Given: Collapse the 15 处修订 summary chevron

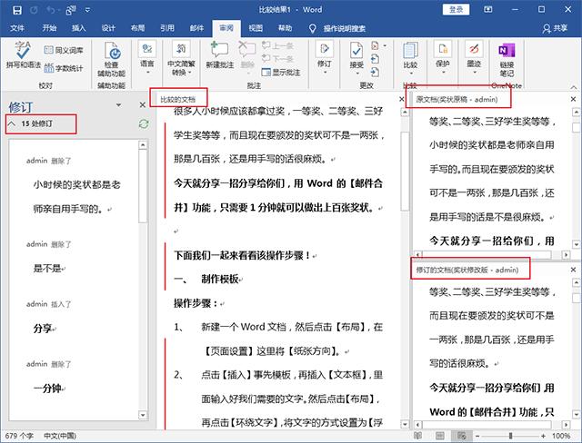Looking at the screenshot, I should pos(12,123).
